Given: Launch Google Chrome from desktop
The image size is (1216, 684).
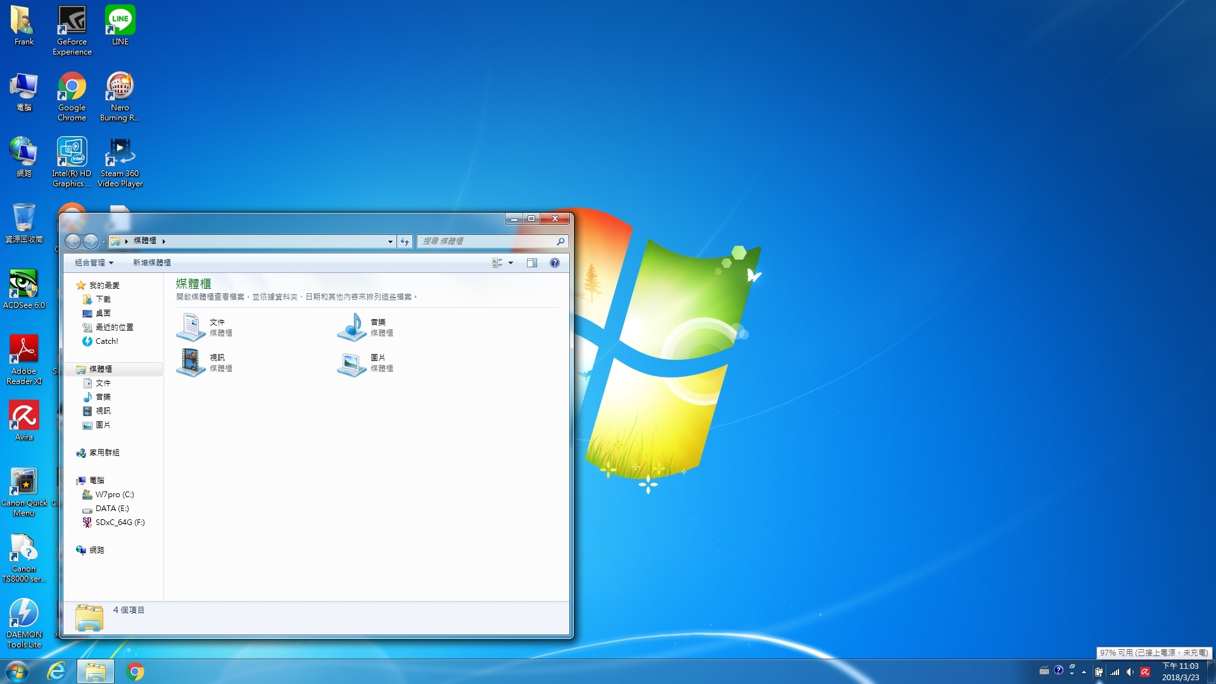Looking at the screenshot, I should (72, 96).
